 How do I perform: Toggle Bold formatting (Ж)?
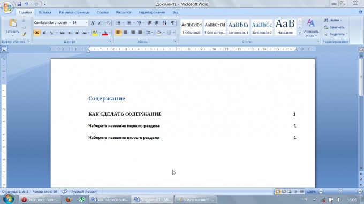coord(37,33)
